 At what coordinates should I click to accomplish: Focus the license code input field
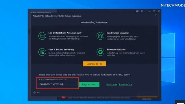tap(58, 84)
